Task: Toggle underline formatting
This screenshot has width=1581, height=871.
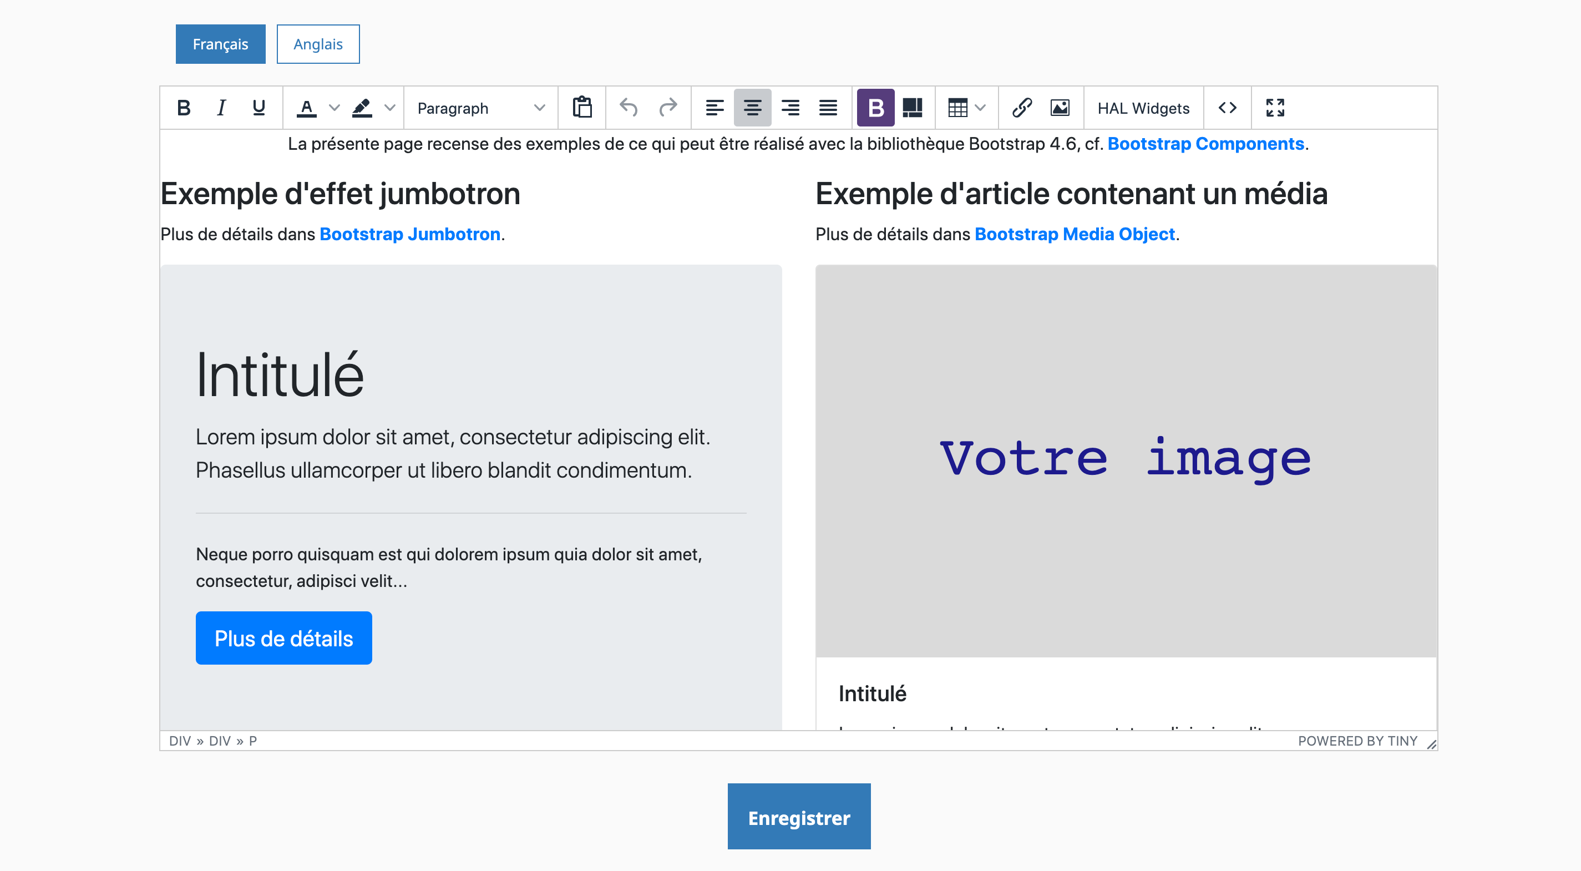Action: coord(259,108)
